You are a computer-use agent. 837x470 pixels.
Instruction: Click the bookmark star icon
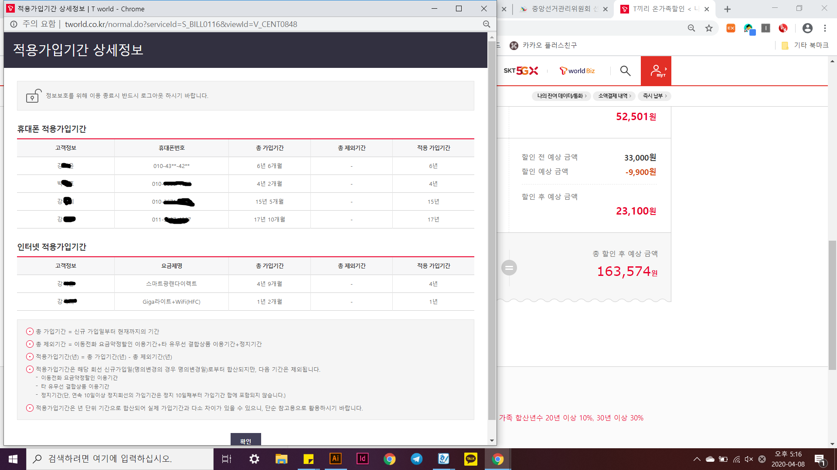709,28
